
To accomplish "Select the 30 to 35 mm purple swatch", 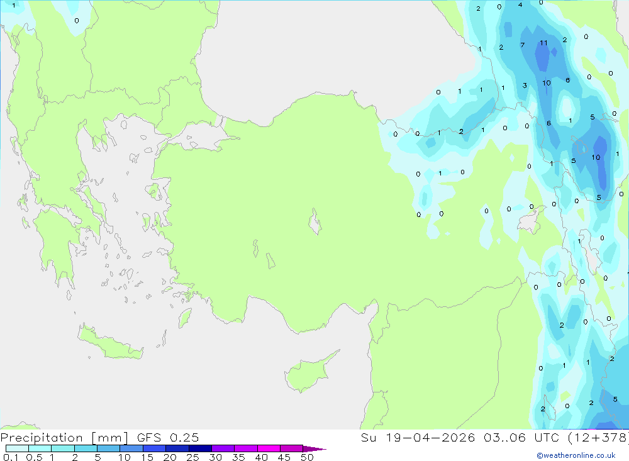I will coord(223,448).
